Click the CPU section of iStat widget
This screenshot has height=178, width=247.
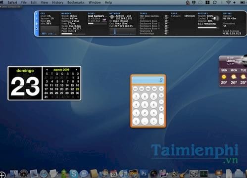[x=49, y=24]
